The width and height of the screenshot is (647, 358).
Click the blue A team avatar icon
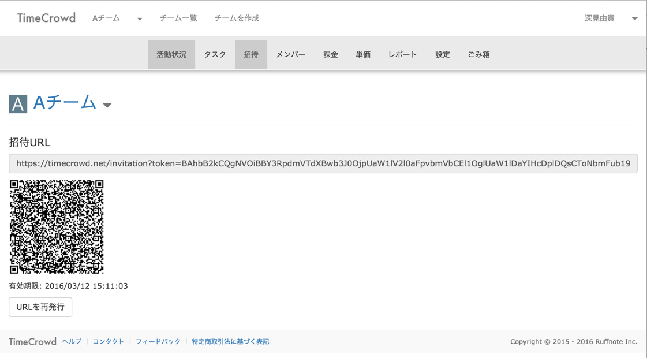point(18,104)
